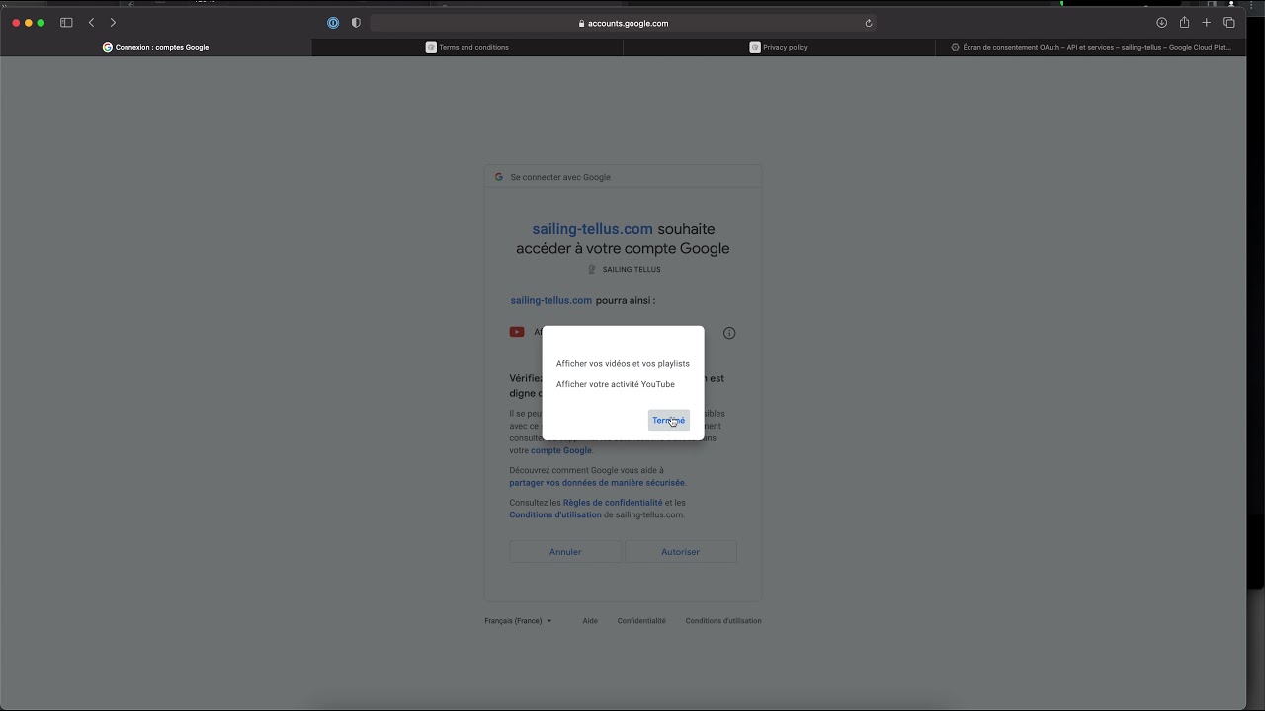Open the Règles de confidentialité link
This screenshot has height=711, width=1265.
pyautogui.click(x=613, y=503)
